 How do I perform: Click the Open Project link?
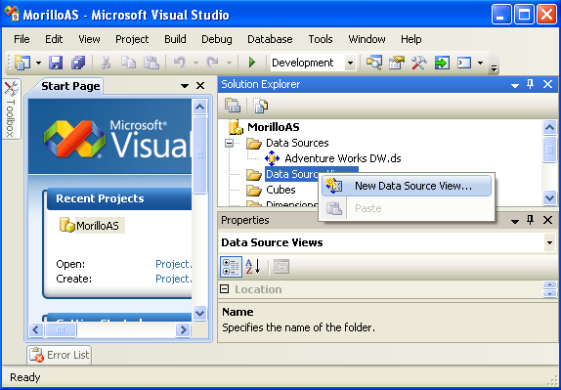pyautogui.click(x=174, y=264)
